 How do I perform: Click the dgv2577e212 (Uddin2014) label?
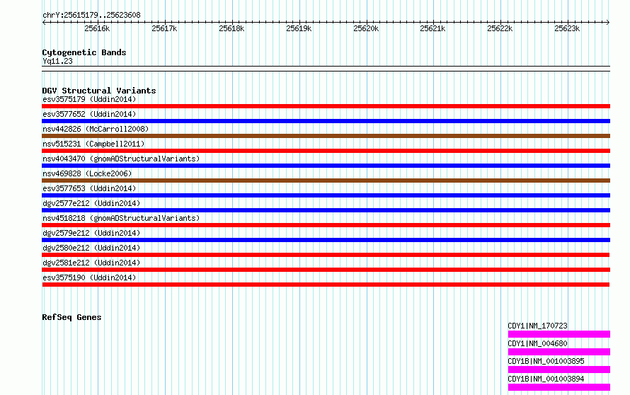(x=91, y=203)
